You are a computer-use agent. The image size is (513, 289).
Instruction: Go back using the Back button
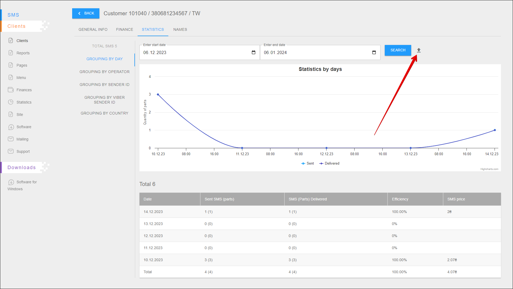pos(86,13)
